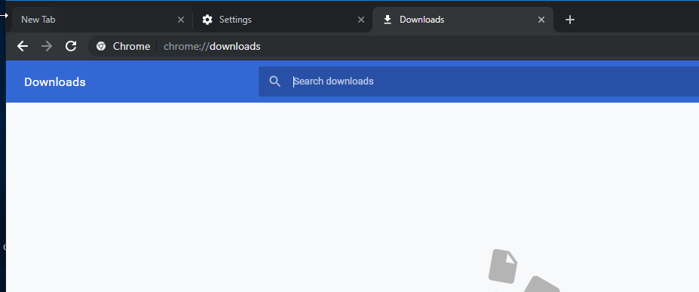The height and width of the screenshot is (292, 699).
Task: Reload the downloads page
Action: [x=71, y=46]
